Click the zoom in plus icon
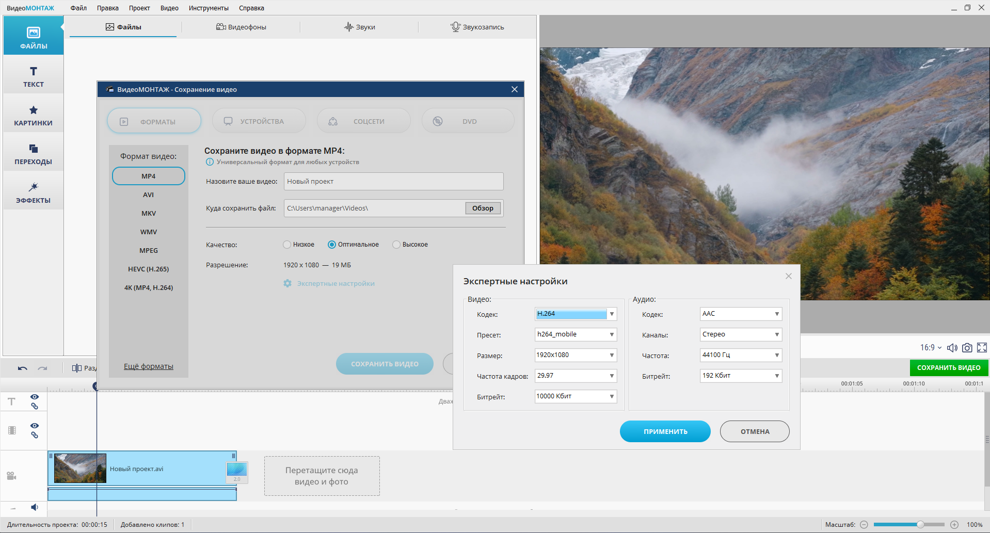This screenshot has width=990, height=533. tap(954, 525)
